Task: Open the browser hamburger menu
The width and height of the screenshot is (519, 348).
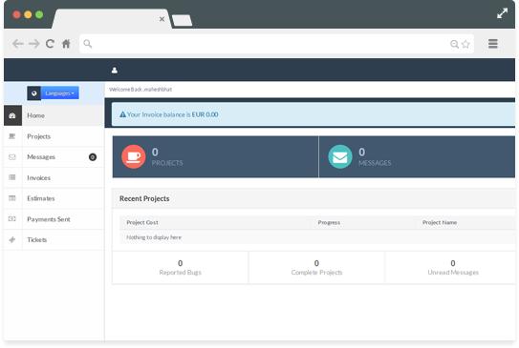Action: [493, 44]
